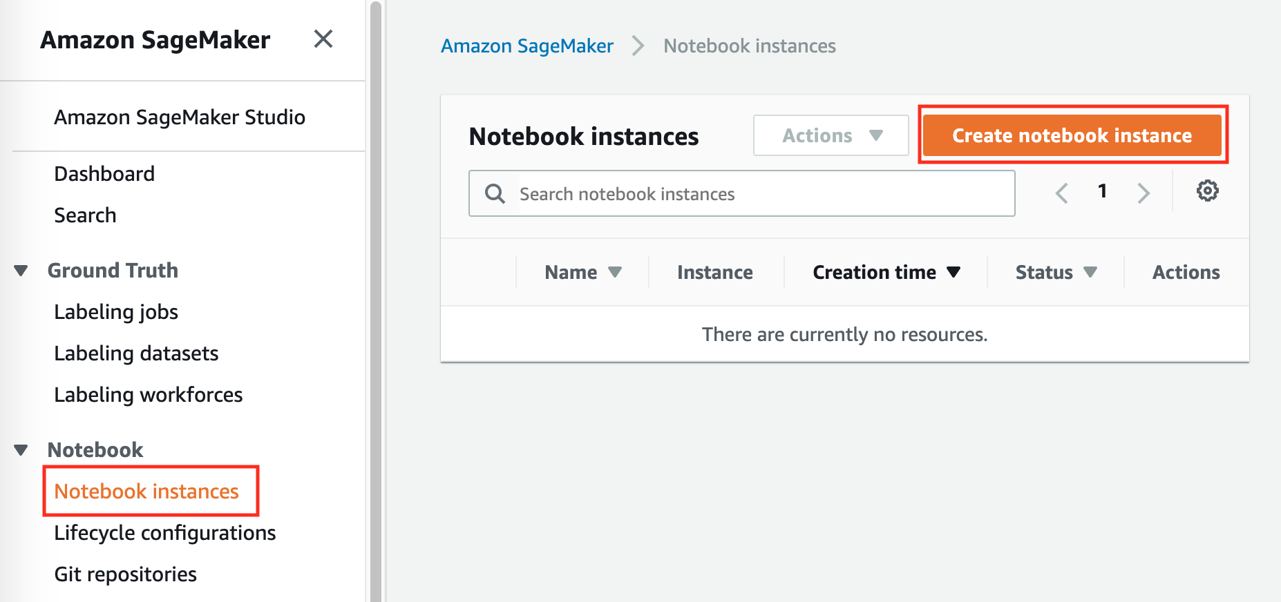Click Create notebook instance button

pyautogui.click(x=1072, y=135)
